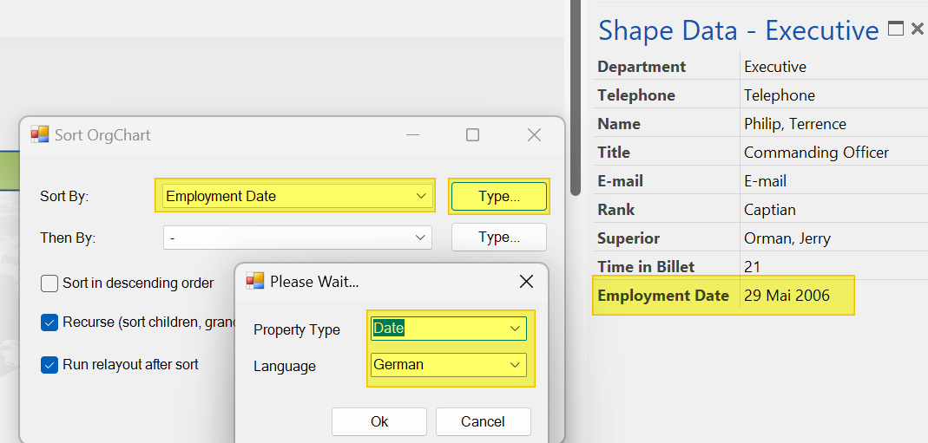Select the Employment Date value 29 Mai 2006
Screen dimensions: 928x443
coord(786,296)
